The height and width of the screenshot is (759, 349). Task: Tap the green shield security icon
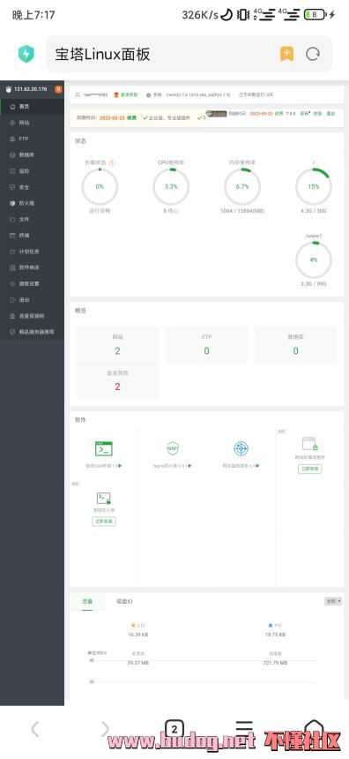(x=26, y=54)
